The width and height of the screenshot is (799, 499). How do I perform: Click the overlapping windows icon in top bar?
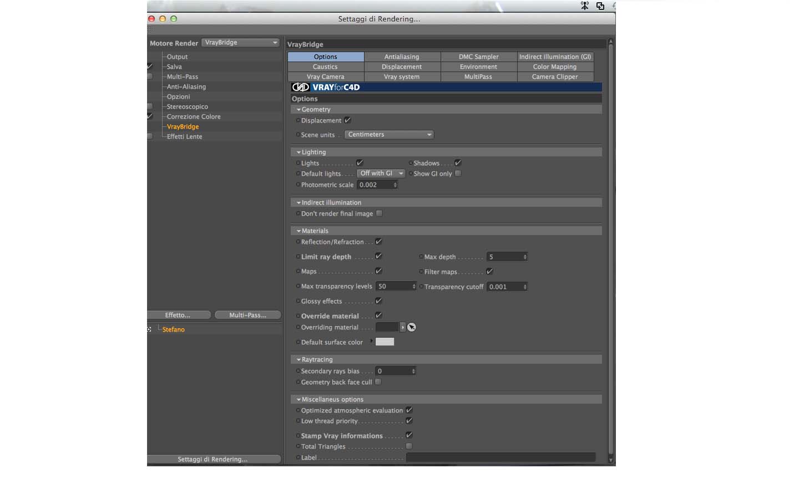coord(600,6)
